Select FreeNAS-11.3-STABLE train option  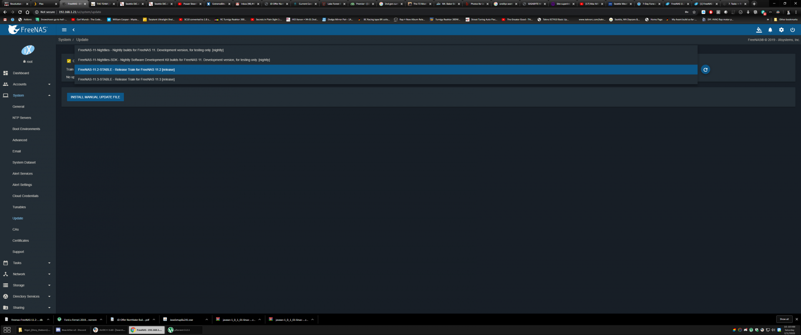tap(386, 79)
